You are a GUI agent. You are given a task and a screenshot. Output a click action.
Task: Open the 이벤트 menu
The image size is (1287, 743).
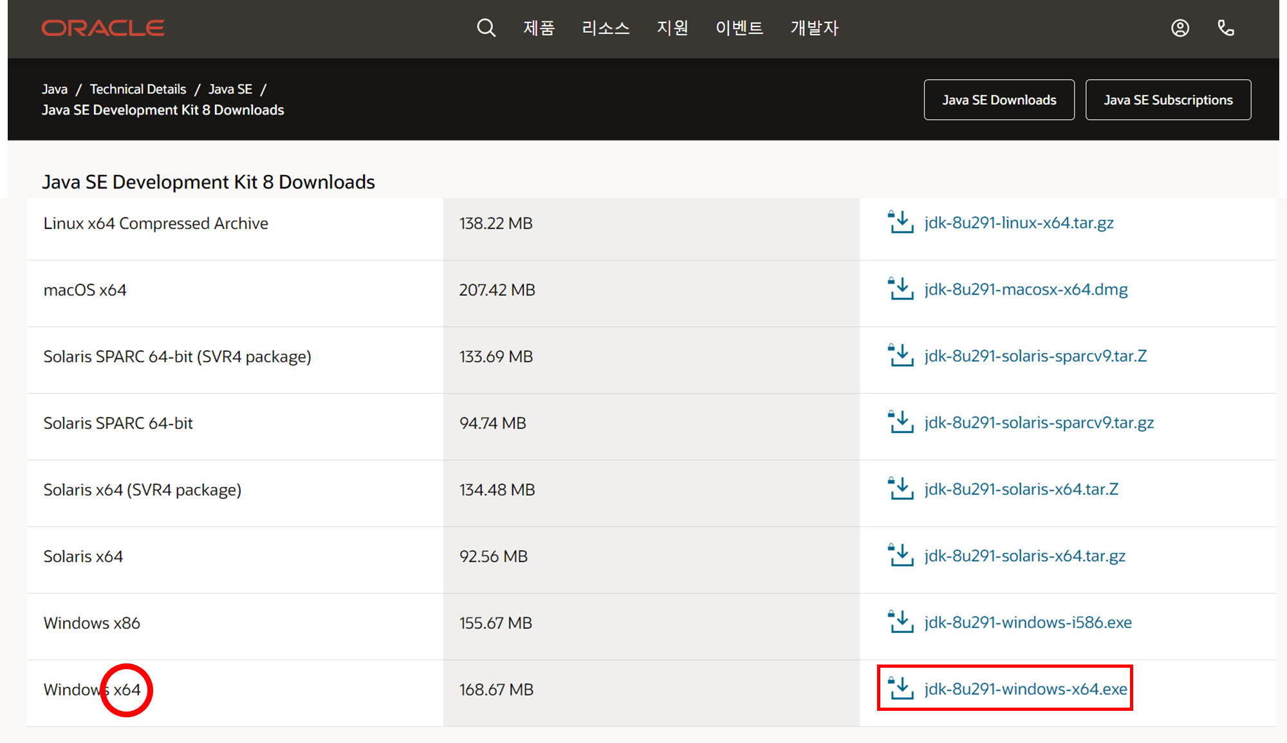[739, 28]
